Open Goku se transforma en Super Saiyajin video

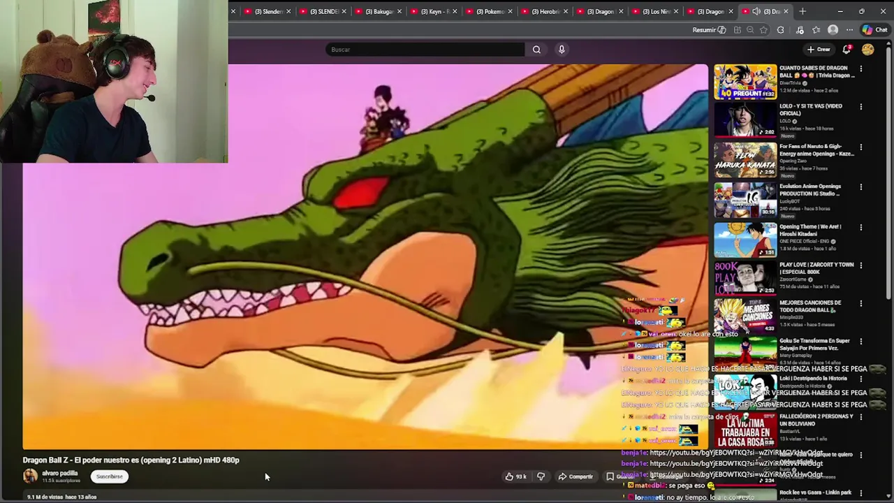tap(815, 344)
